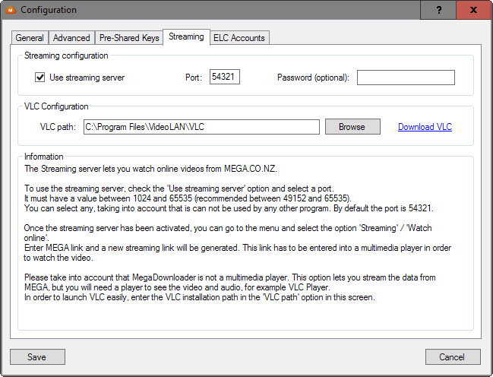Screen dimensions: 493x377
Task: Open the Download VLC link
Action: 425,127
